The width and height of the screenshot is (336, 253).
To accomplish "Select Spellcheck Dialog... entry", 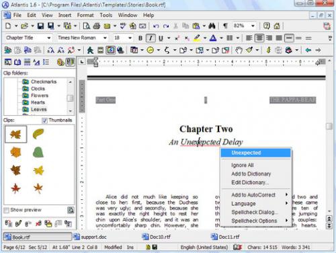I will [x=256, y=212].
